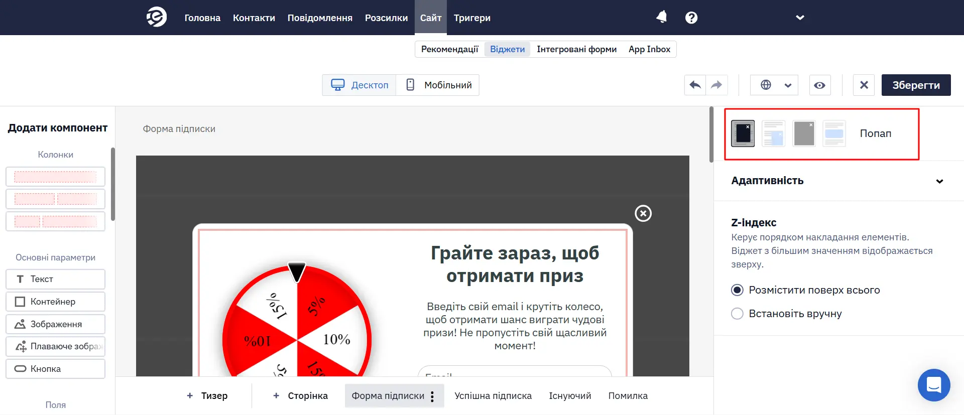
Task: Choose Розмістити поверх всього radio option
Action: tap(737, 290)
